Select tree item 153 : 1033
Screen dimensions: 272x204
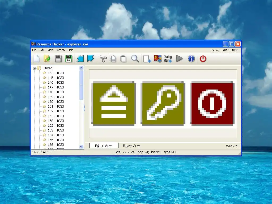point(56,116)
